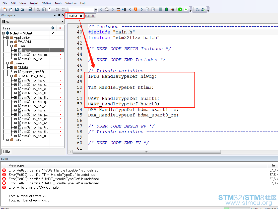This screenshot has width=278, height=209.
Task: Toggle a bookmark with the orange shield icon
Action: [136, 9]
